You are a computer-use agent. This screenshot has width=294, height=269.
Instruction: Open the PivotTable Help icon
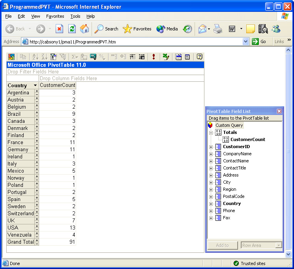(200, 57)
